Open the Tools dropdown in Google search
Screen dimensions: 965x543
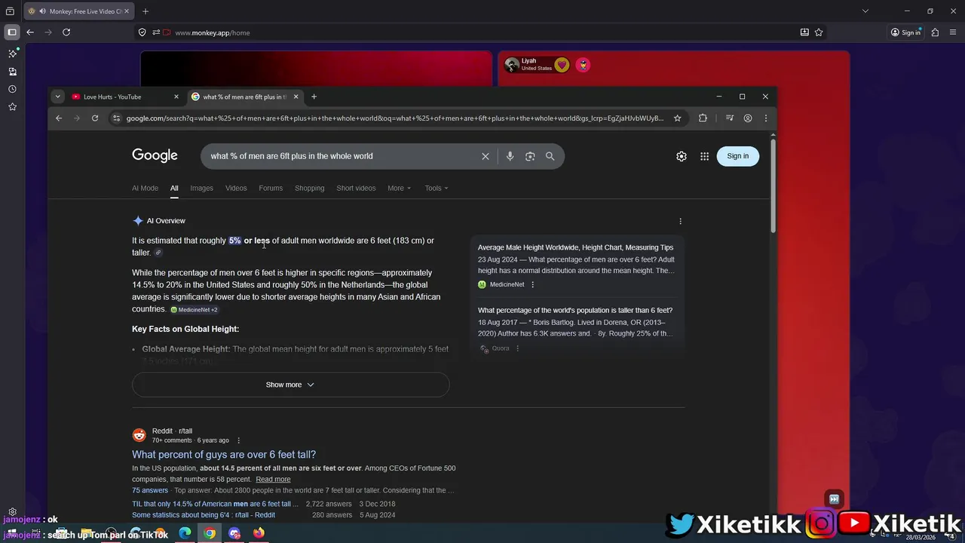click(437, 188)
